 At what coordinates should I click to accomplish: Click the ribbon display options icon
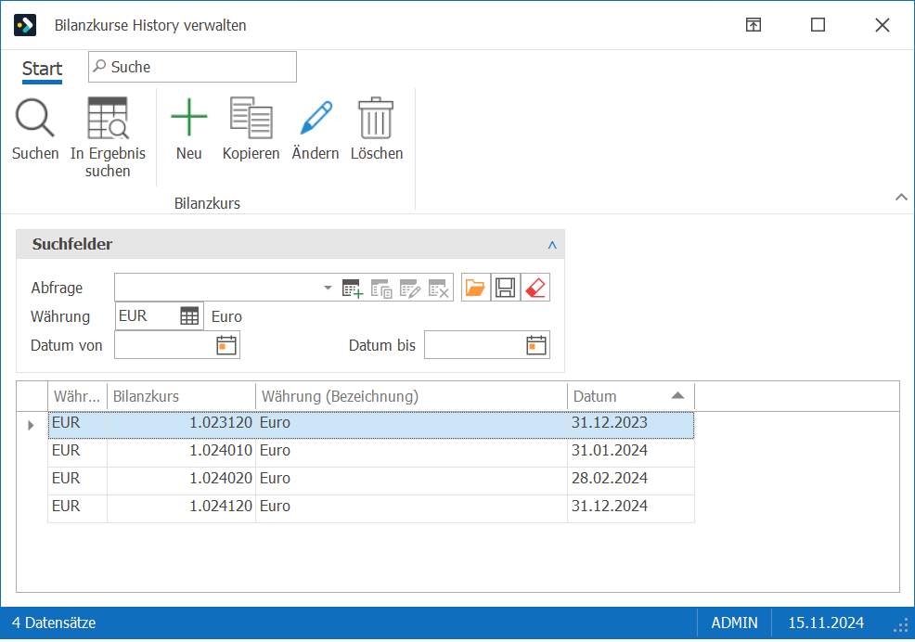[x=754, y=25]
